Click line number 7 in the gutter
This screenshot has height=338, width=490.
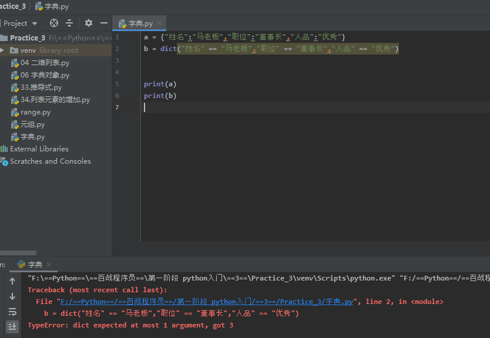(117, 107)
